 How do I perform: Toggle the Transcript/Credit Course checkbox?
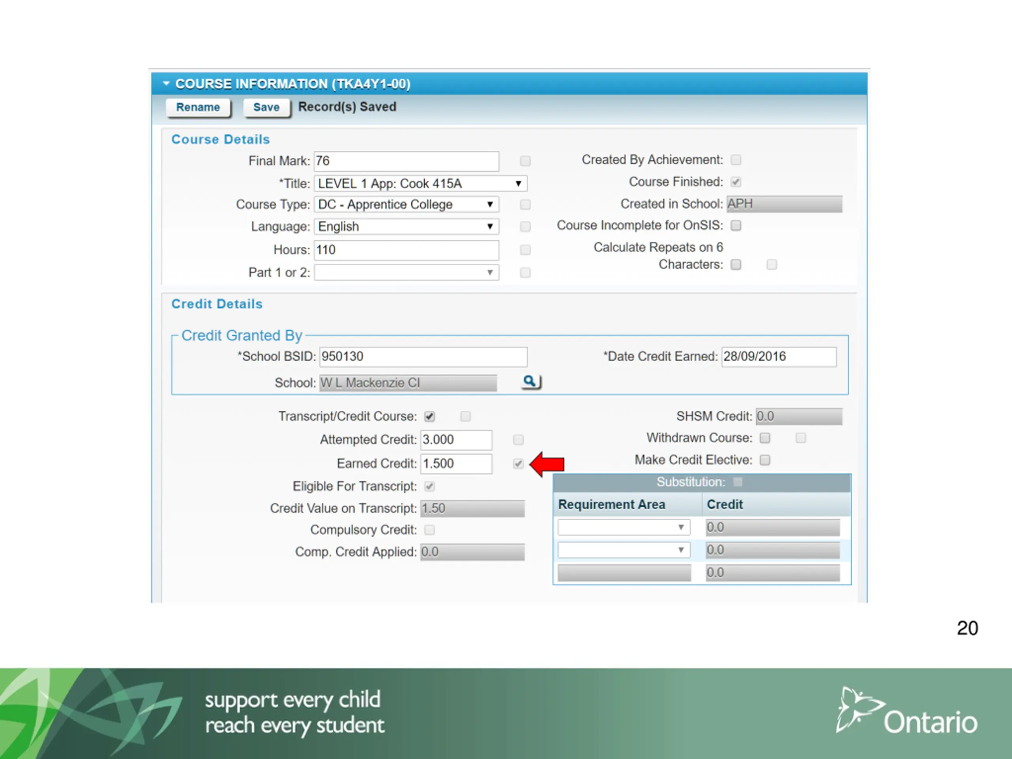click(x=429, y=416)
